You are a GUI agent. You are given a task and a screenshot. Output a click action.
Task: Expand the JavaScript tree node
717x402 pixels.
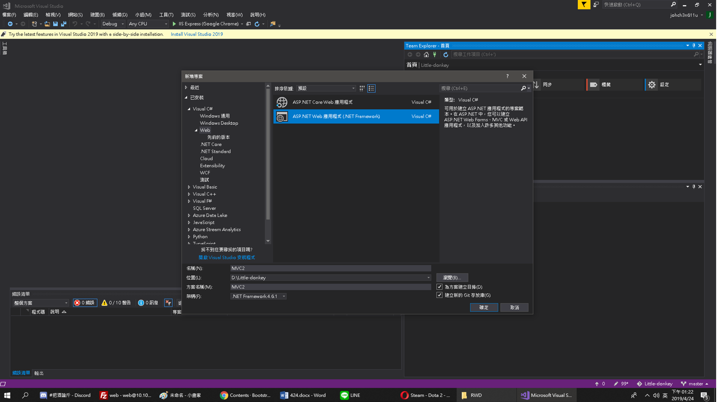coord(189,222)
